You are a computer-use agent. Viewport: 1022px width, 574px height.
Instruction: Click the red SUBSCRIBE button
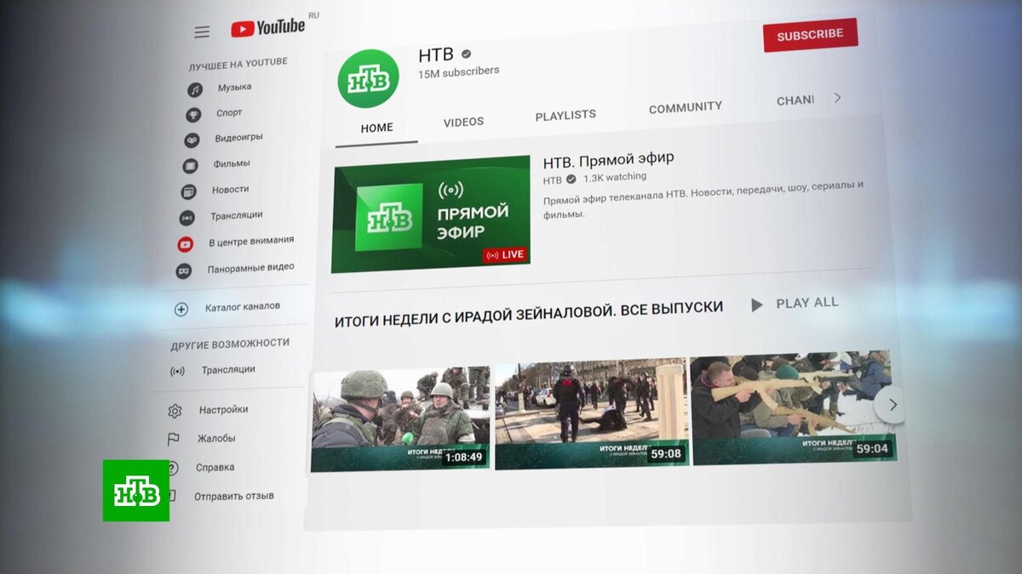tap(810, 35)
